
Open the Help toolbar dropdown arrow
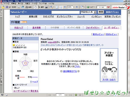click(x=94, y=7)
